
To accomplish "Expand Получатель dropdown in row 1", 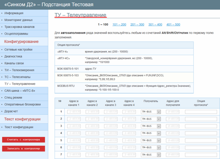I will [151, 112].
